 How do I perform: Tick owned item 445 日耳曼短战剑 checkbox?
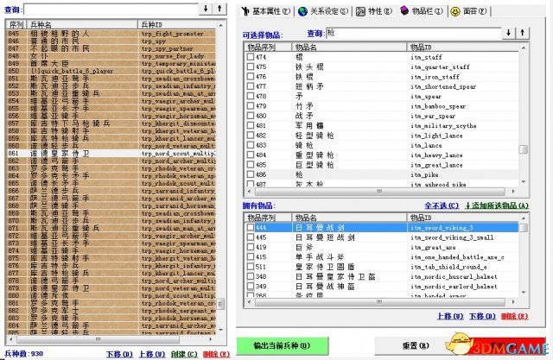tap(251, 237)
